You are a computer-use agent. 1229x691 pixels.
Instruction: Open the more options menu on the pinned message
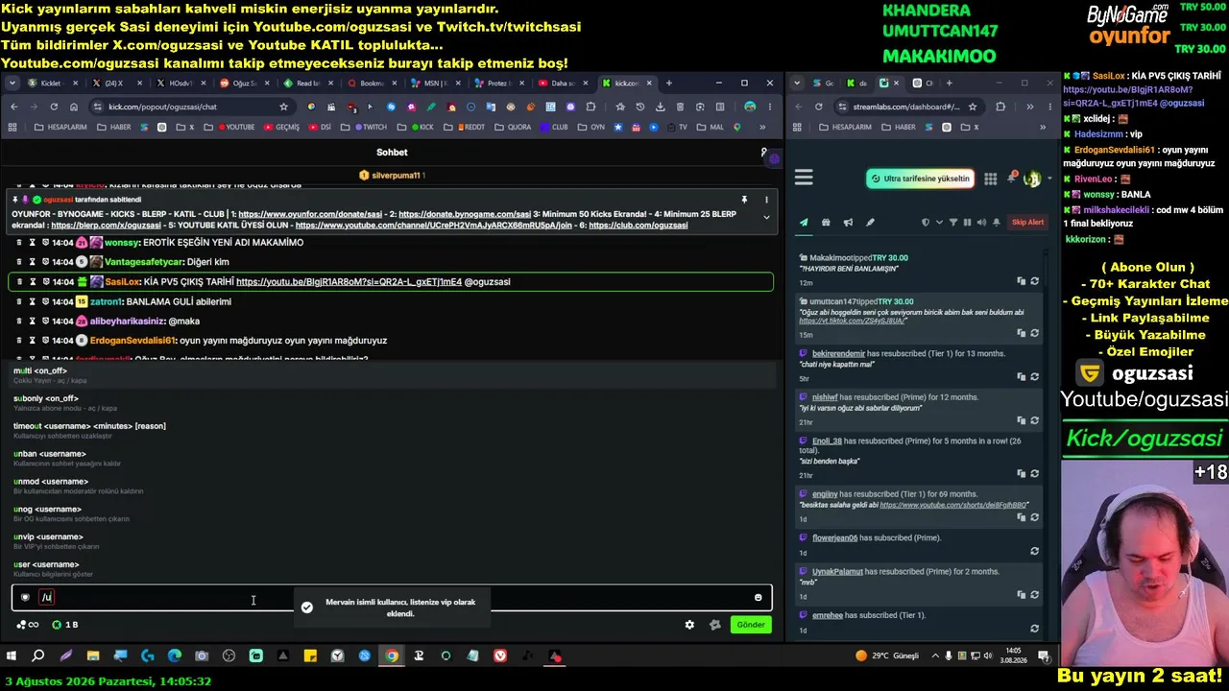766,200
